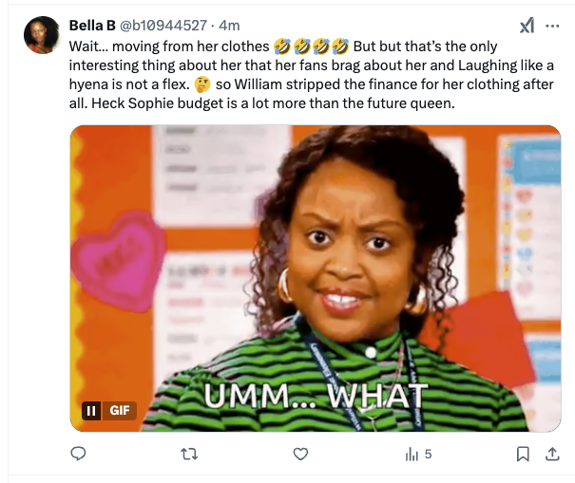Repost this tweet
The height and width of the screenshot is (483, 575).
point(189,455)
